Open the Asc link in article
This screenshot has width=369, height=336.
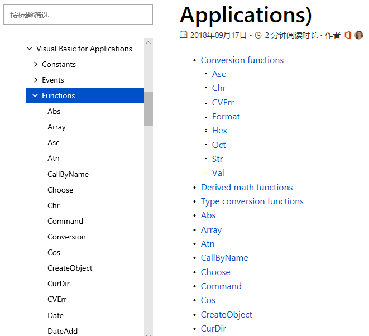pyautogui.click(x=219, y=74)
